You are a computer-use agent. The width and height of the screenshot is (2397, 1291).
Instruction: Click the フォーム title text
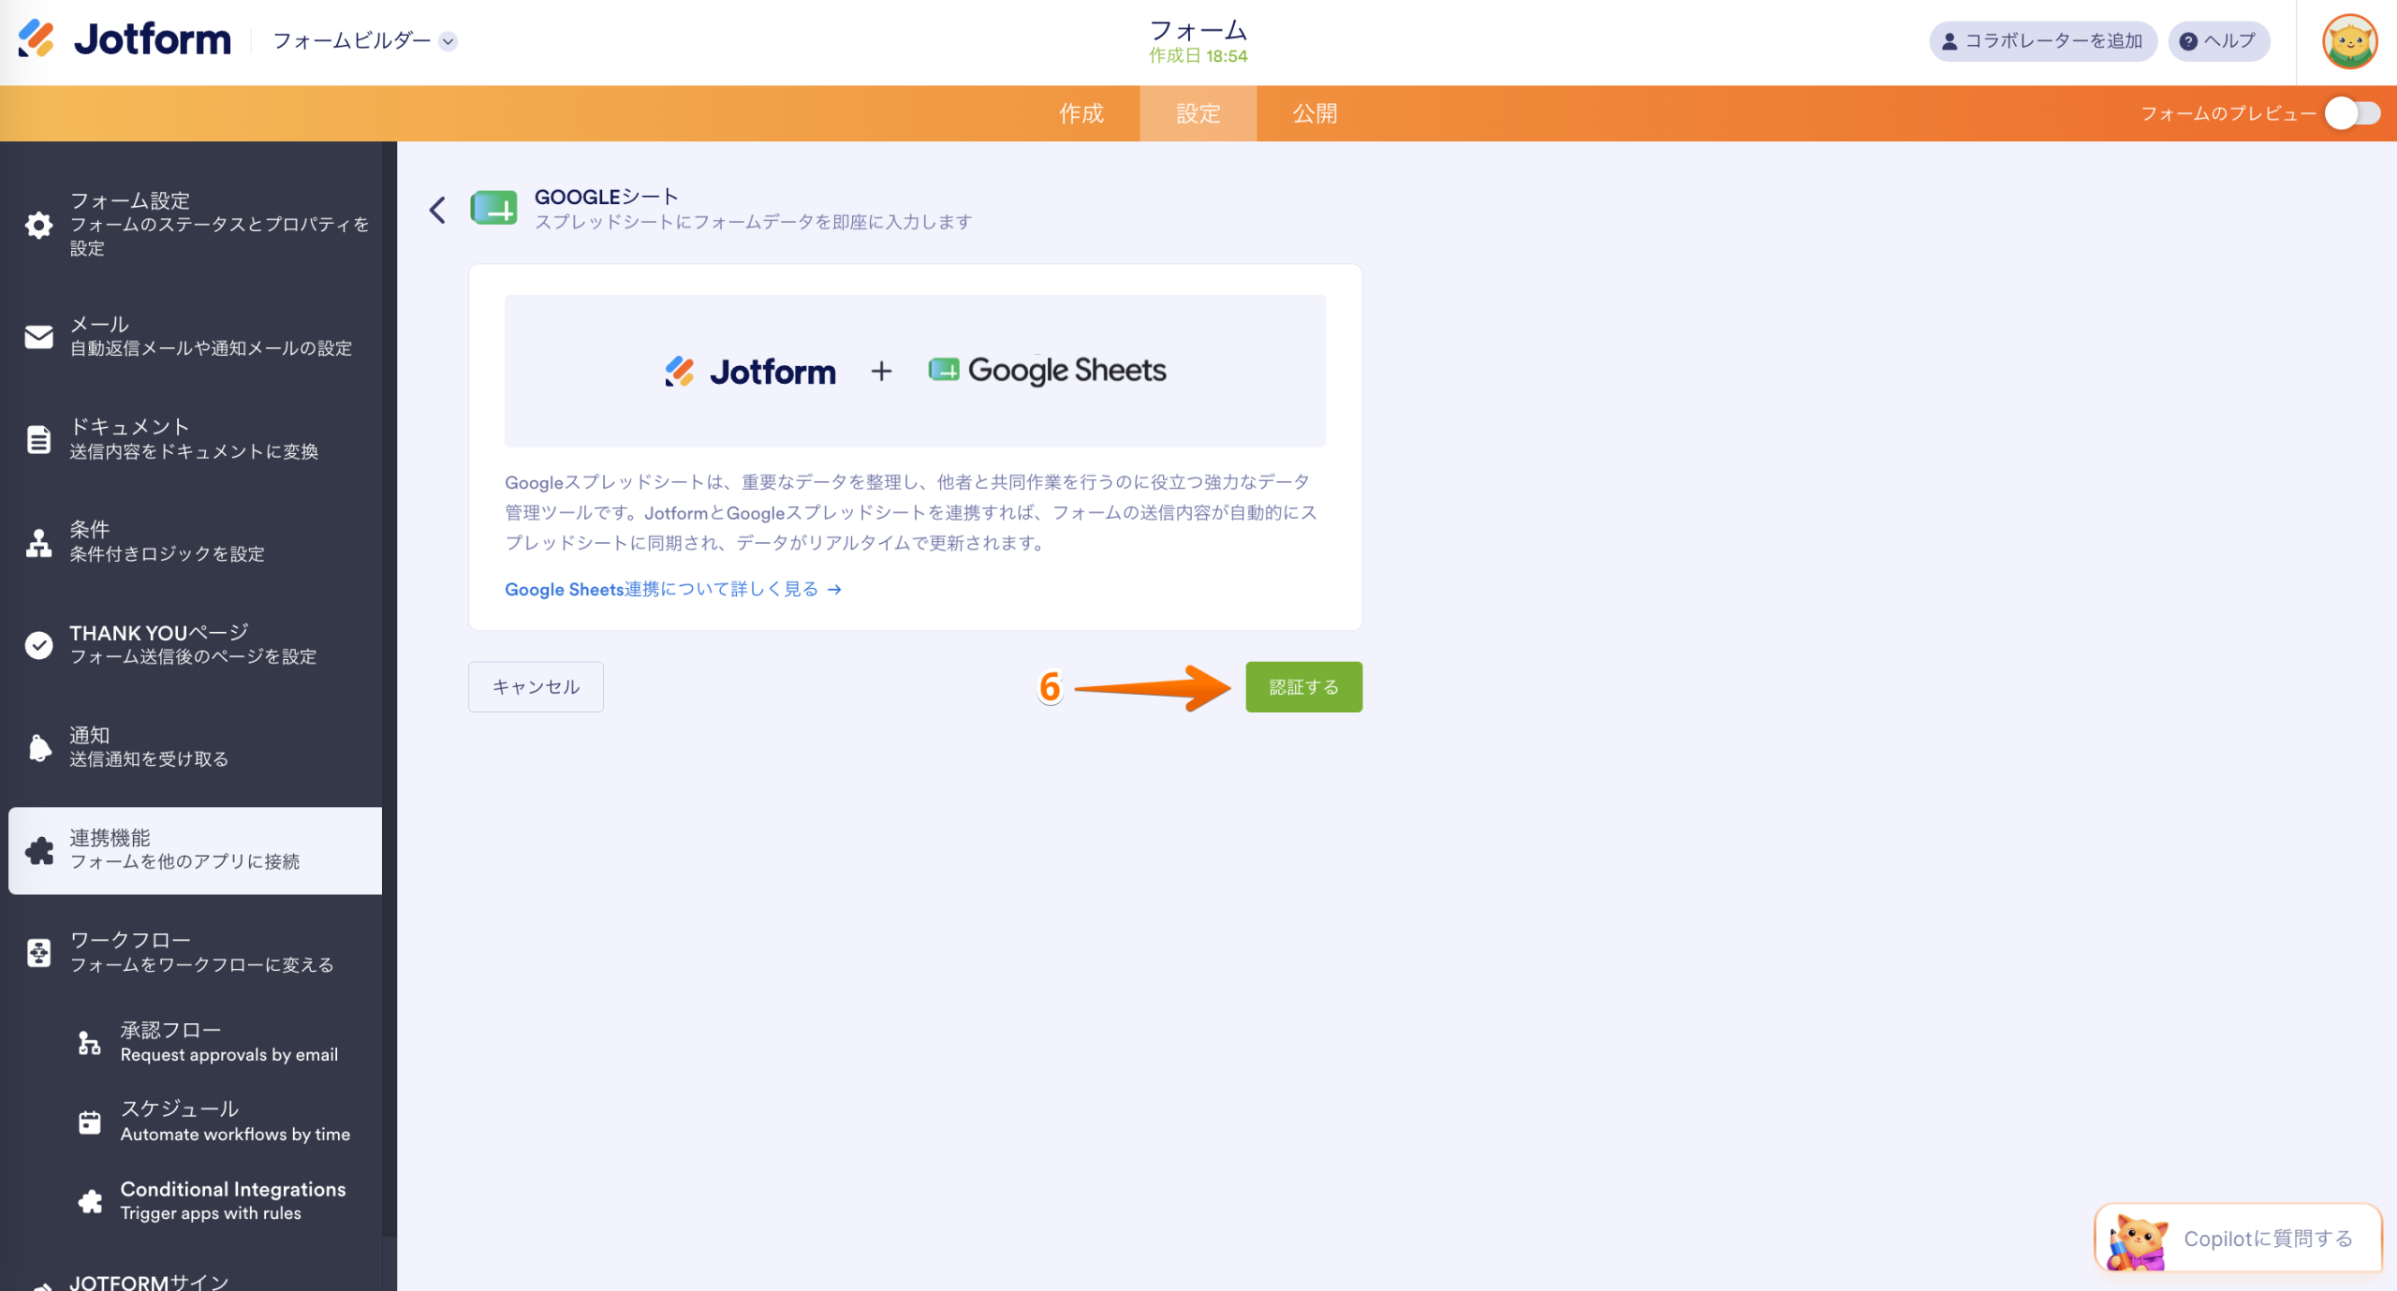[x=1198, y=30]
